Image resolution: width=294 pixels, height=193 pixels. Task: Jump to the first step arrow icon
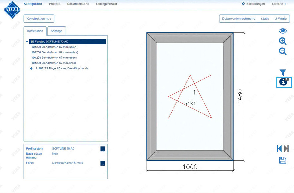tap(279, 148)
